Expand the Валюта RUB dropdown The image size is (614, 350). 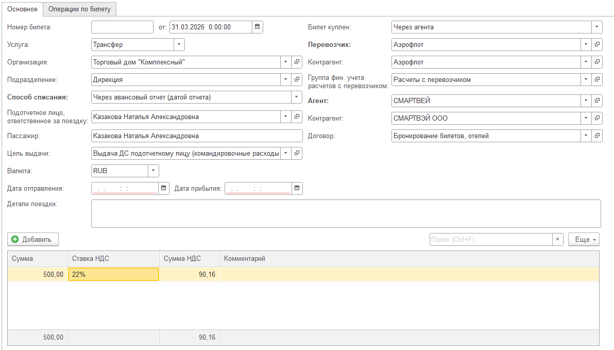153,171
